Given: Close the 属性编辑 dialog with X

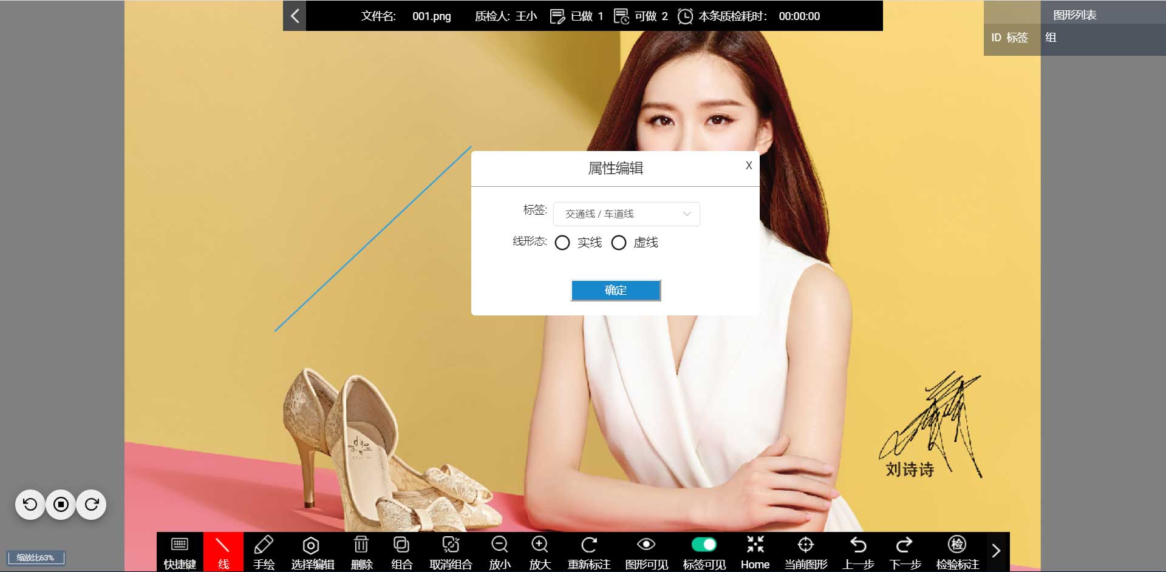Looking at the screenshot, I should click(x=749, y=165).
